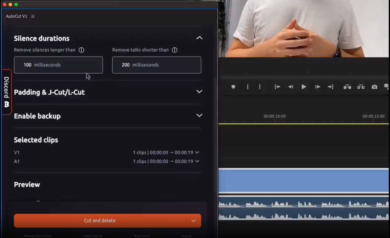390x238 pixels.
Task: Open the AutoCut hamburger menu
Action: pyautogui.click(x=33, y=16)
